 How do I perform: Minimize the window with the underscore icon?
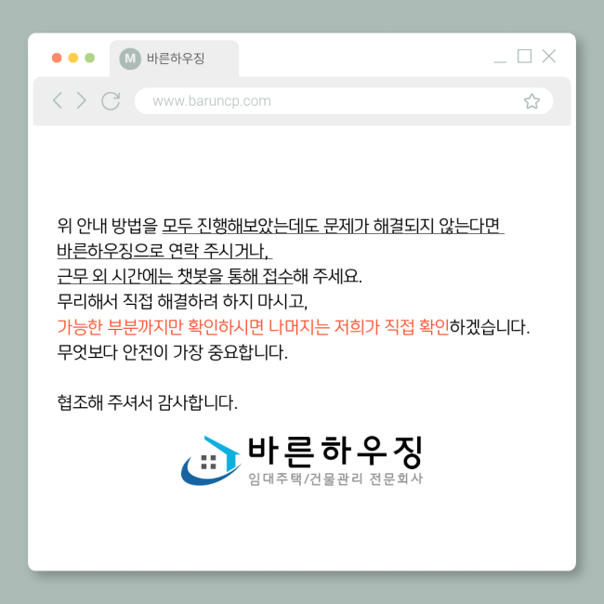click(500, 61)
